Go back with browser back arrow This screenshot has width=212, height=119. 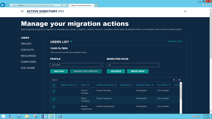tap(3, 5)
